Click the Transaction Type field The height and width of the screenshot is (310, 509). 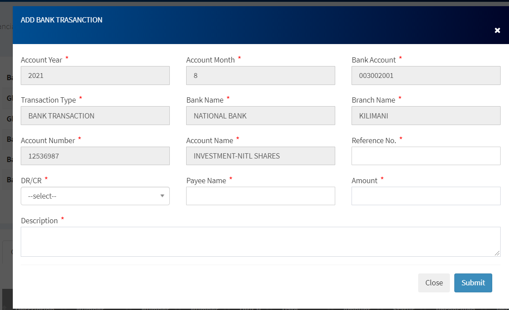pyautogui.click(x=95, y=116)
